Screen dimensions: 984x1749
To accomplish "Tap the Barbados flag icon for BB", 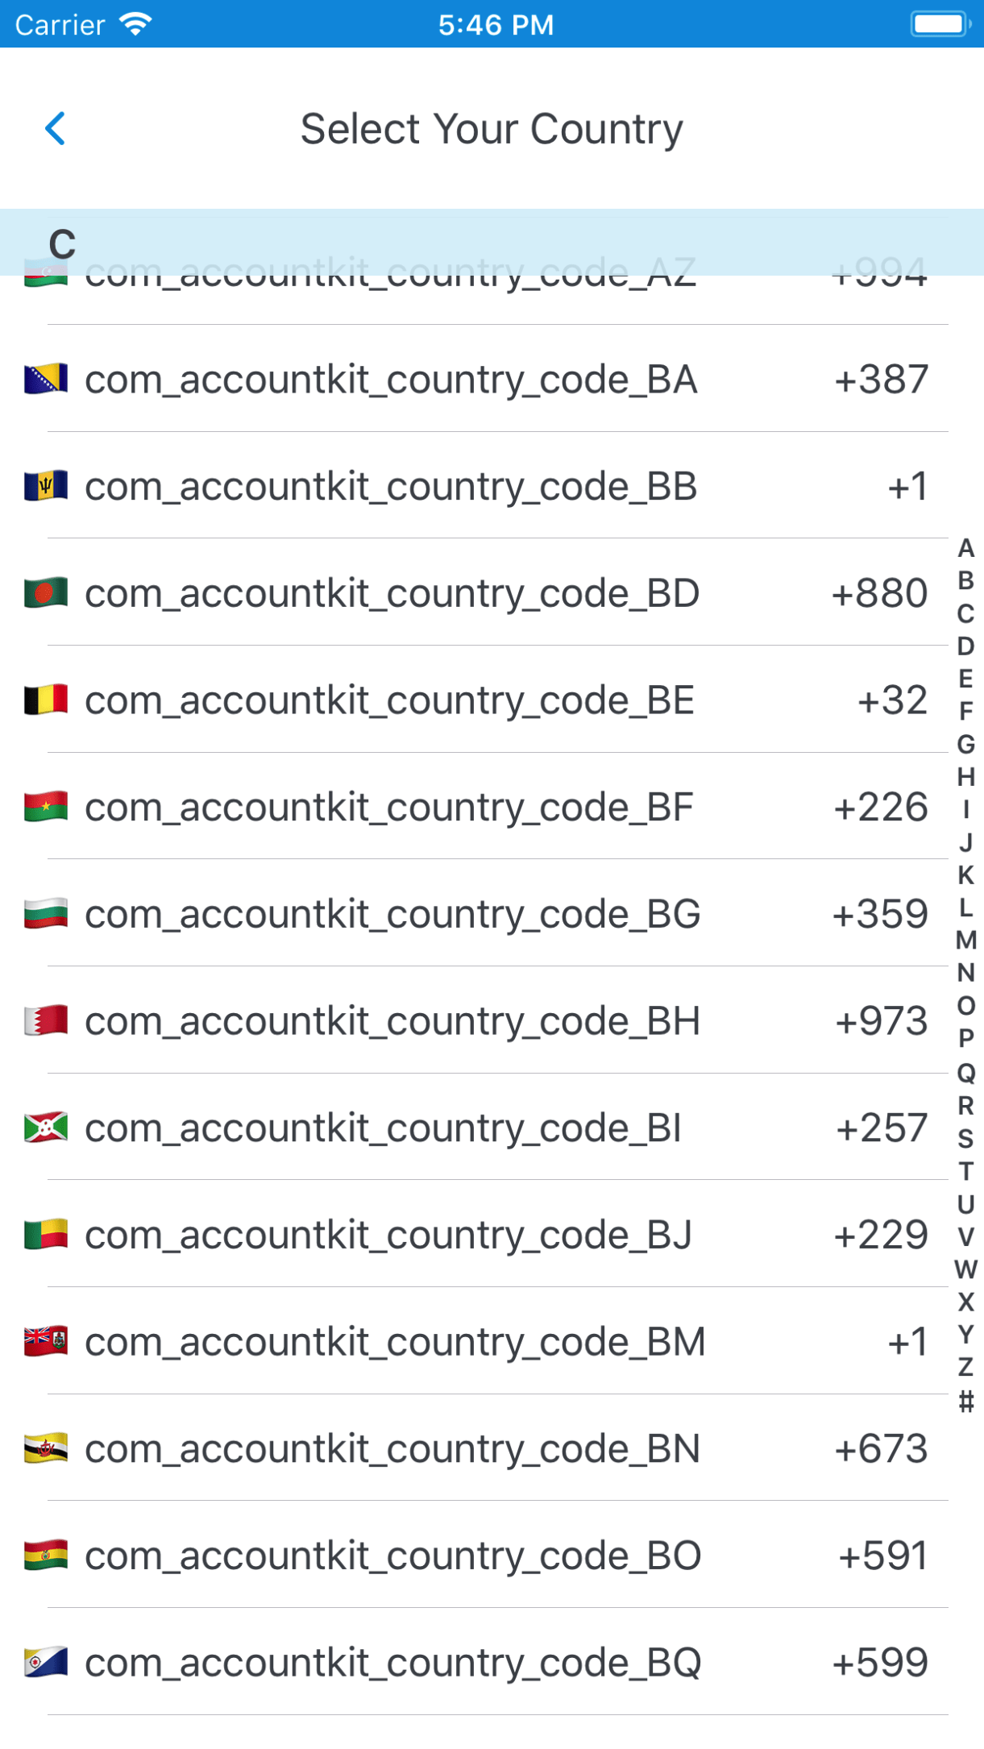I will tap(46, 487).
